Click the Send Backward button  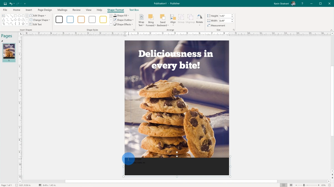coord(163,21)
